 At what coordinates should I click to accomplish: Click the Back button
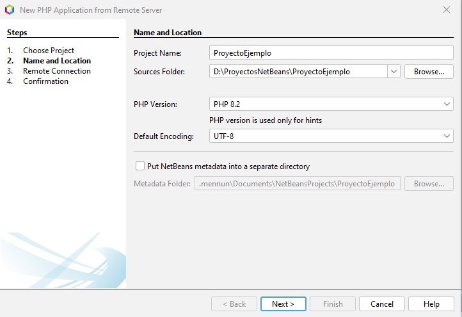(234, 304)
